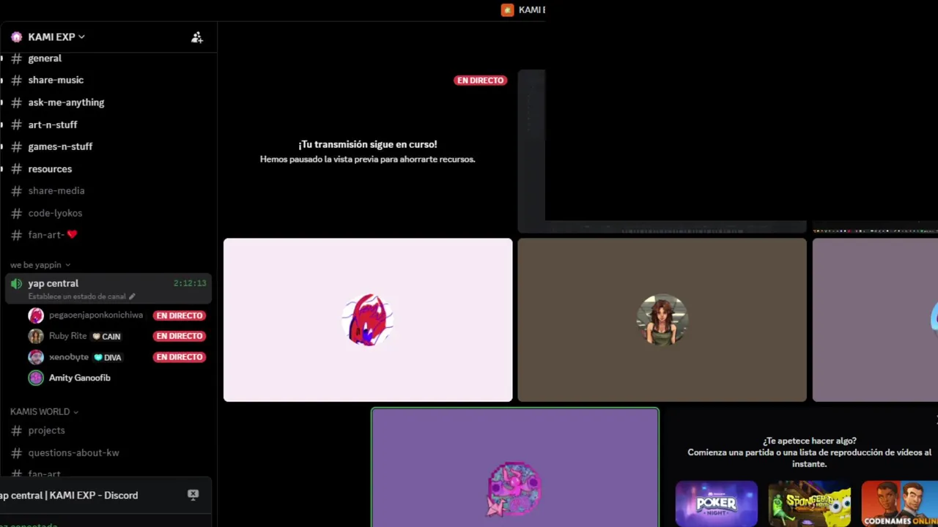Click the name Amity Ganoofib in voice list
The image size is (938, 527).
[x=80, y=378]
